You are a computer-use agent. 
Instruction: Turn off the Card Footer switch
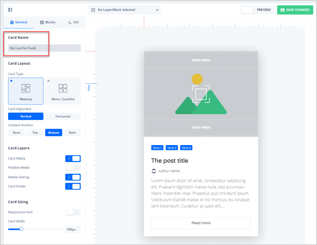73,186
